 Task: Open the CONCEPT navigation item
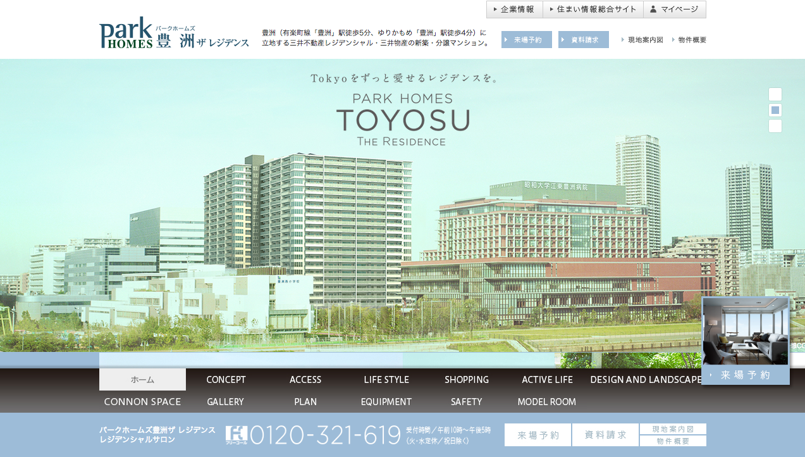(226, 380)
